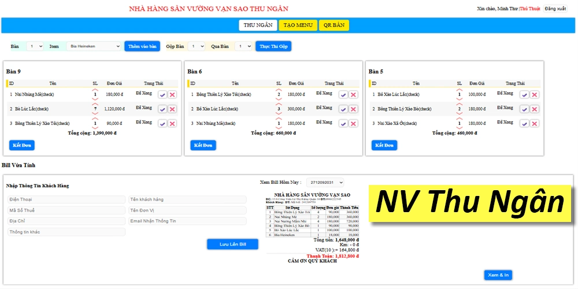This screenshot has height=289, width=578.
Task: Remove Nai Nhúng Mẻ from Bàn 9 with X
Action: 172,95
